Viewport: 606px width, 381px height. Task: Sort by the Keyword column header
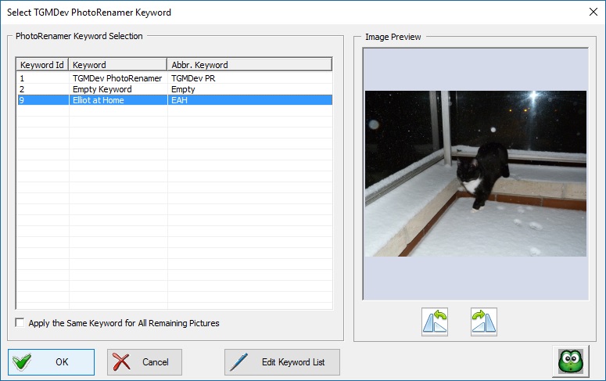click(x=117, y=65)
